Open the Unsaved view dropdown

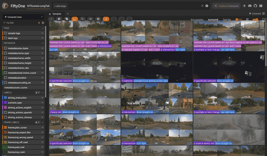(23, 17)
